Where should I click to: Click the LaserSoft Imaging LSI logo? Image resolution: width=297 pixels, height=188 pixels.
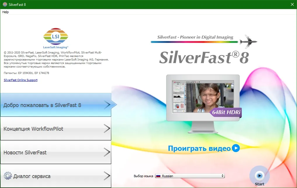55,38
